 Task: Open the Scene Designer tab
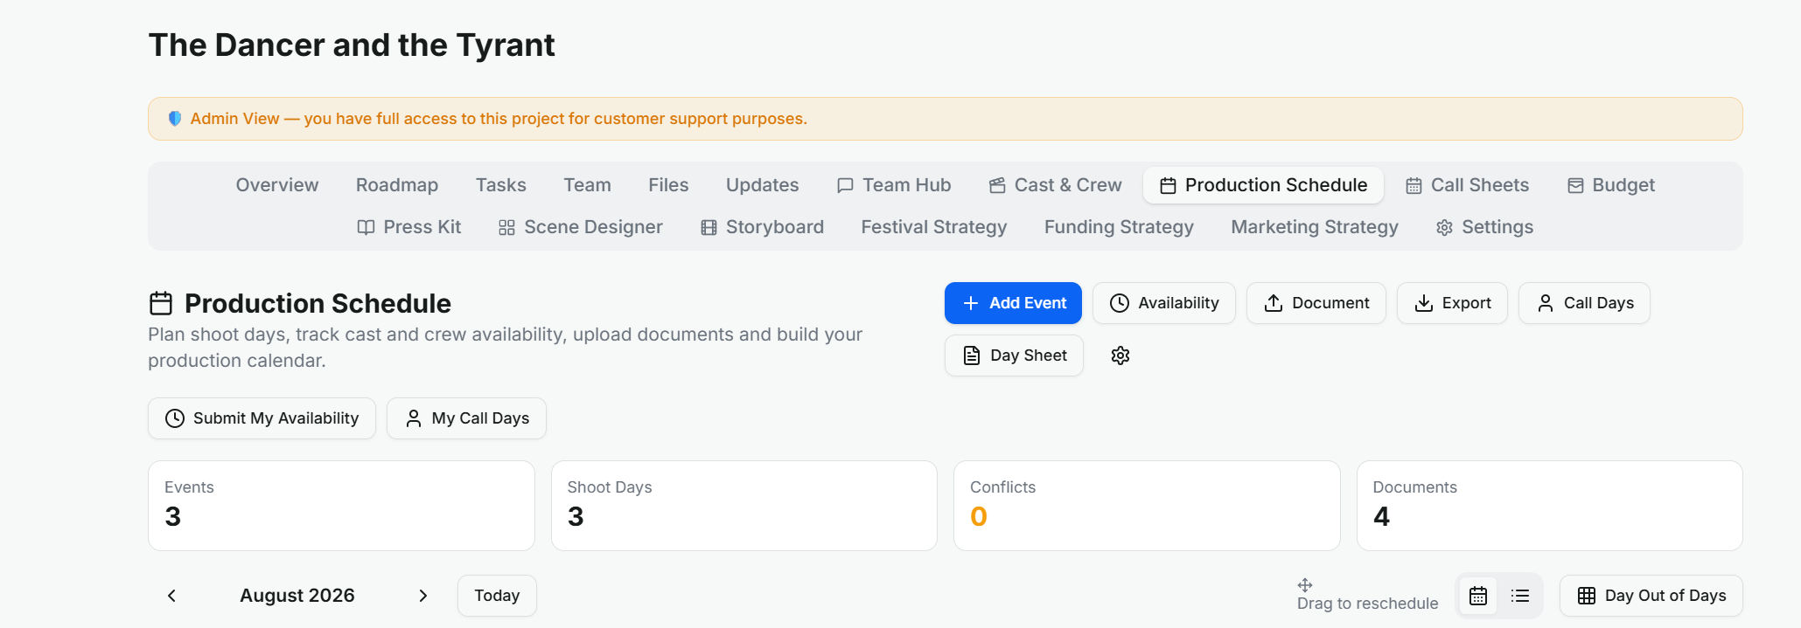click(580, 227)
